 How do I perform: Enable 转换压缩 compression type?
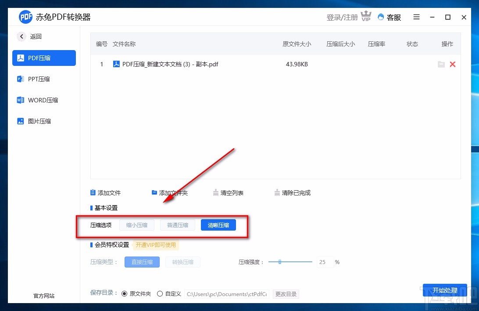[183, 262]
